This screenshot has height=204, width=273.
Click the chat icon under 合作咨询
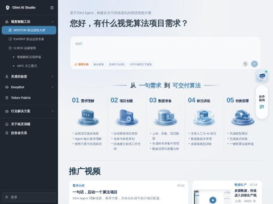point(262,107)
